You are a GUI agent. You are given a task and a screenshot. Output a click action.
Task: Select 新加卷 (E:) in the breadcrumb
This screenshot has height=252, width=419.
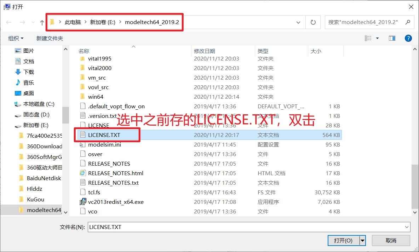pyautogui.click(x=103, y=22)
